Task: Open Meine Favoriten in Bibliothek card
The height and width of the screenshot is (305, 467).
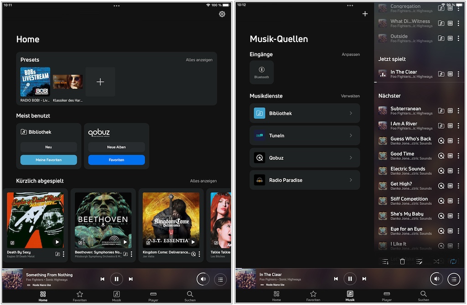Action: tap(48, 160)
